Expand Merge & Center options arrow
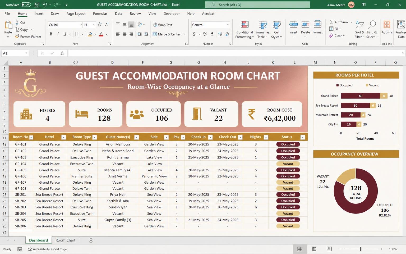This screenshot has width=406, height=254. click(x=184, y=34)
